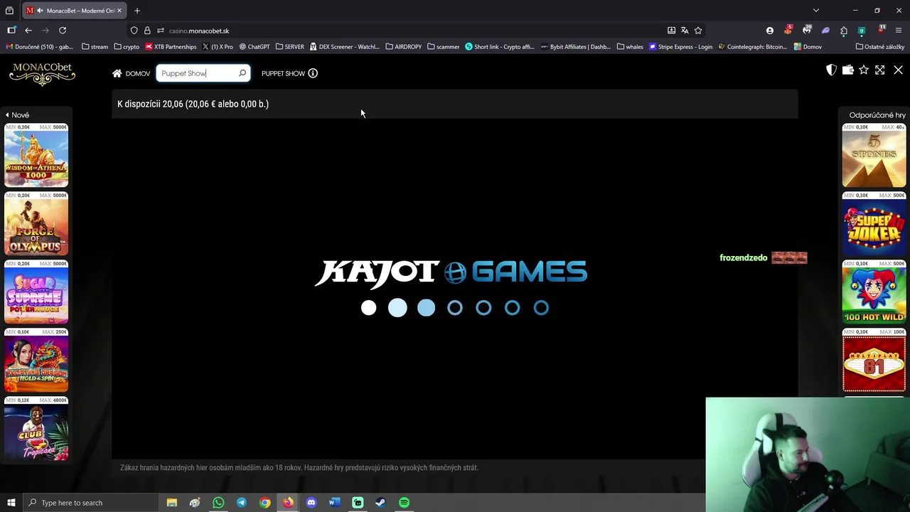The width and height of the screenshot is (910, 512).
Task: Click the translate page icon
Action: (685, 31)
